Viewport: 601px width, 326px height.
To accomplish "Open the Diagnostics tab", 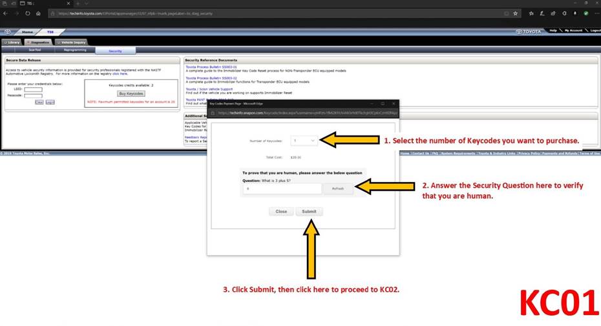I will tap(38, 42).
